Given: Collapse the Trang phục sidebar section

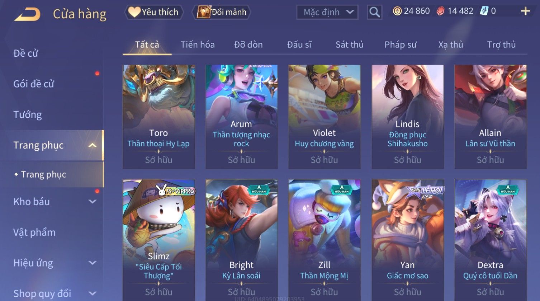Looking at the screenshot, I should [x=93, y=145].
